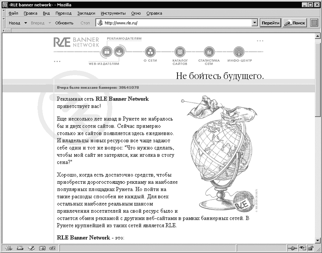This screenshot has height=253, width=322.
Task: Open the КАТАЛОГ САЙТОВ circle icon
Action: coord(180,52)
